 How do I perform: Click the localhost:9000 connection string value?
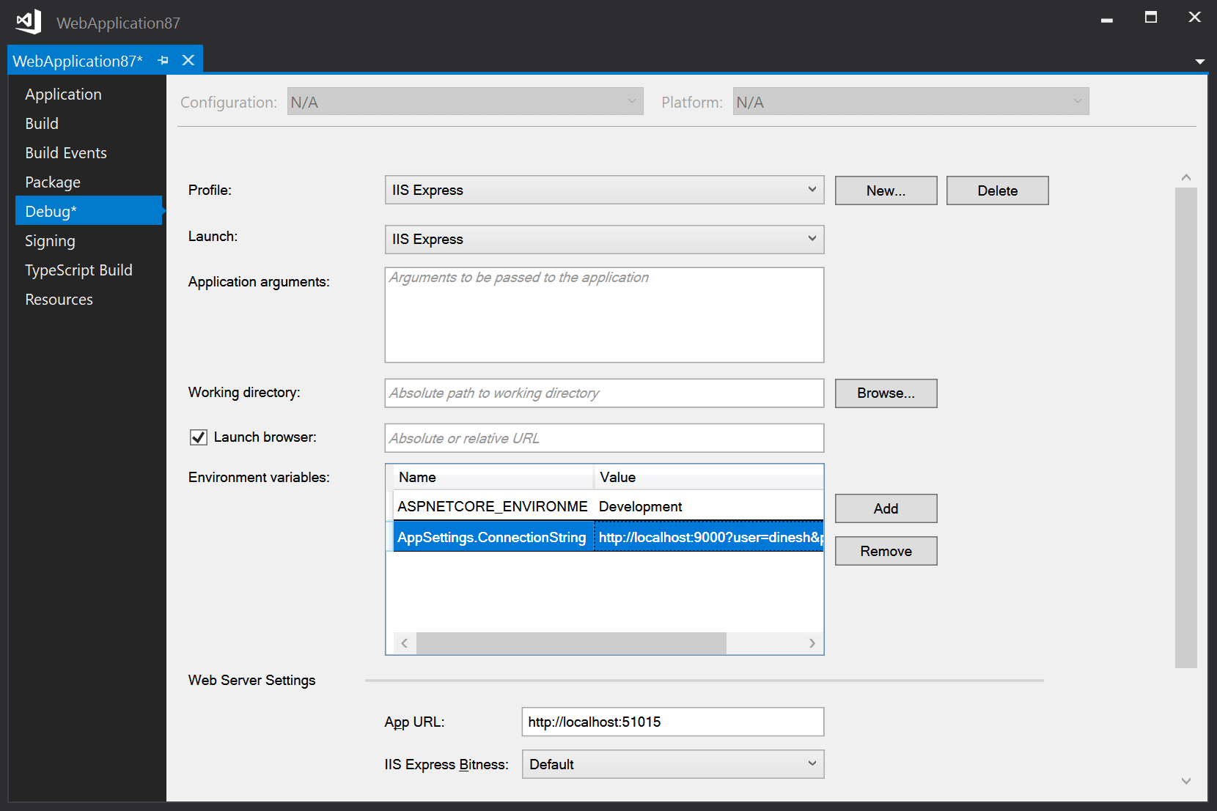pos(708,537)
